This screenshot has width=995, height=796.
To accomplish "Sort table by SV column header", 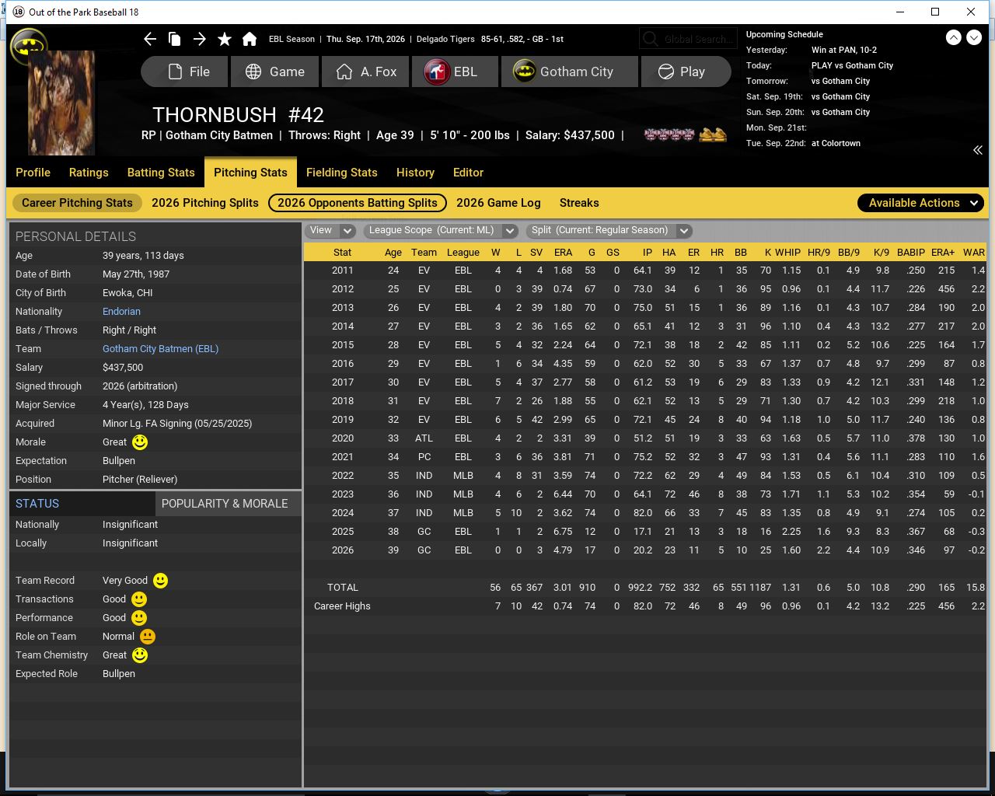I will click(536, 253).
